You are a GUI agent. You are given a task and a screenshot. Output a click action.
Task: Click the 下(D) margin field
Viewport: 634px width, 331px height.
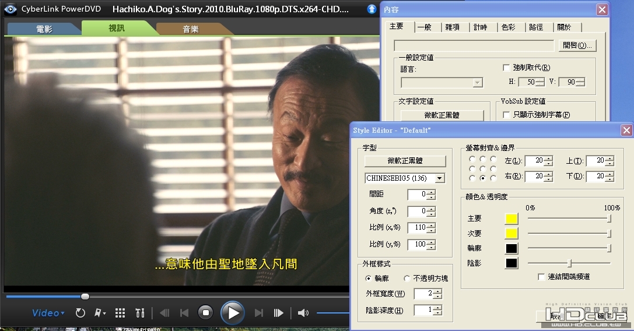tap(596, 176)
